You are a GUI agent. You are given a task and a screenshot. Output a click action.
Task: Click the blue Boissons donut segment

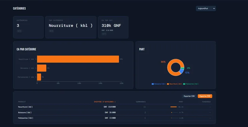(x=182, y=71)
